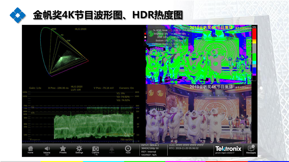Select the picture preview tile
Screen dimensions: 289x162
[198, 114]
